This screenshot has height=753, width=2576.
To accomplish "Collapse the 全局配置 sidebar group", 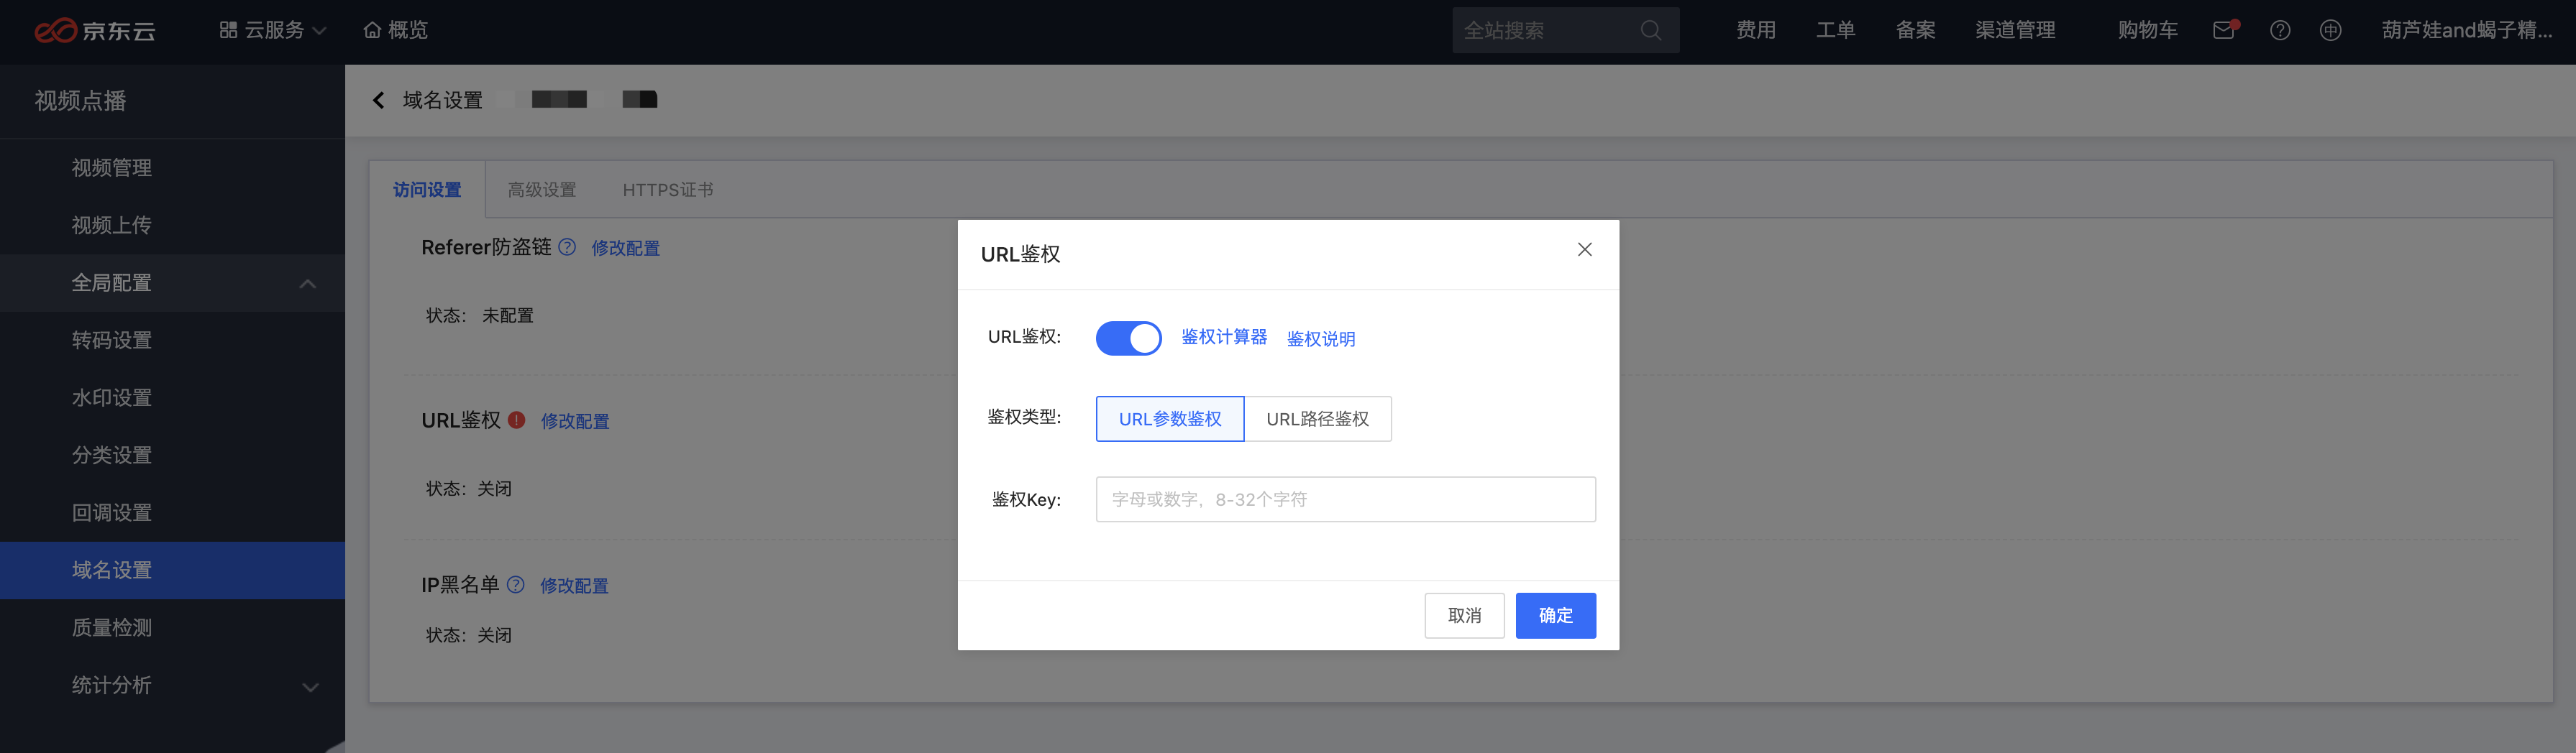I will pos(172,282).
